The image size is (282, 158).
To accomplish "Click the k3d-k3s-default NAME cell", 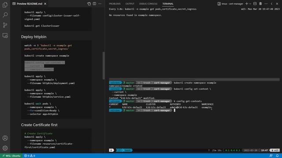I will click(x=132, y=107).
